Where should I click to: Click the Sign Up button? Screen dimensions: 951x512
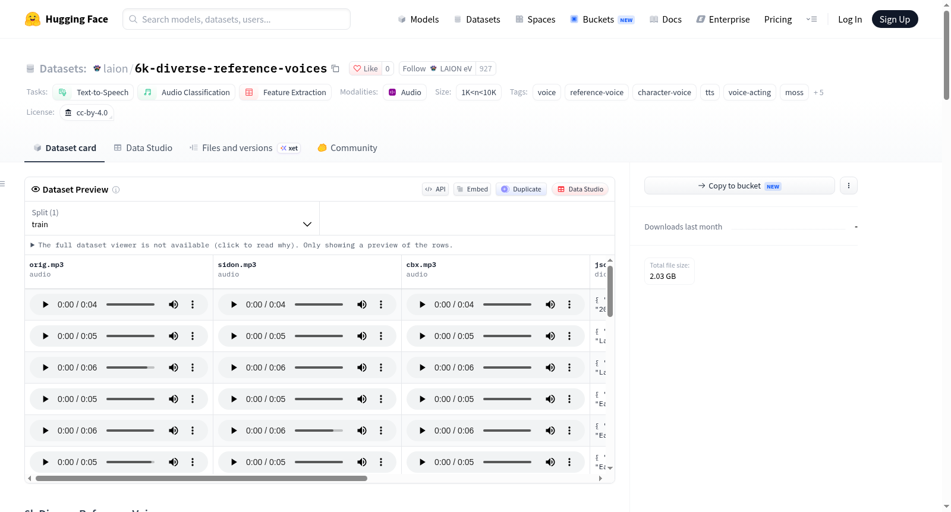tap(895, 19)
